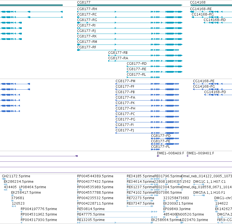This screenshot has height=224, width=232.
Task: Choose the CG8177-PH polypeptide
Action: coord(125,108)
